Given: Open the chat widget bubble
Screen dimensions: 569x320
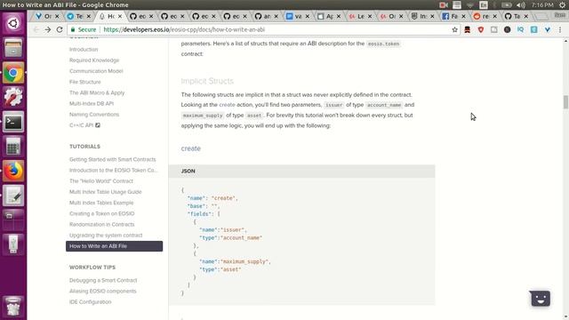Looking at the screenshot, I should pos(540,299).
